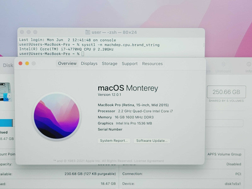This screenshot has height=189, width=252.
Task: Click the 250.66 GB capacity box
Action: point(226,92)
